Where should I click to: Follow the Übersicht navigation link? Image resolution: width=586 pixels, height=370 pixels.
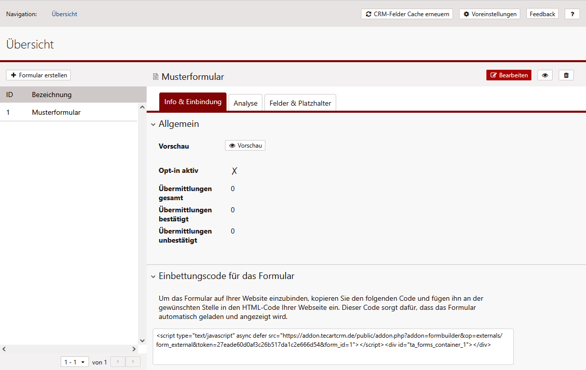[64, 14]
